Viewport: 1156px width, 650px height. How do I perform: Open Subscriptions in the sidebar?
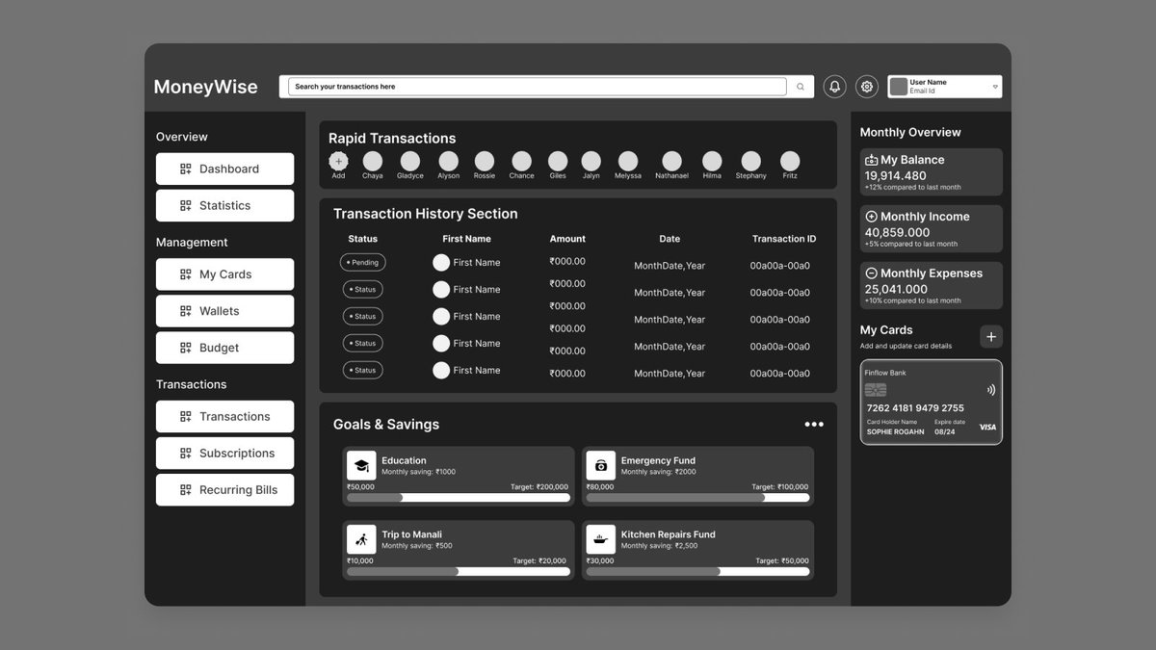coord(224,453)
